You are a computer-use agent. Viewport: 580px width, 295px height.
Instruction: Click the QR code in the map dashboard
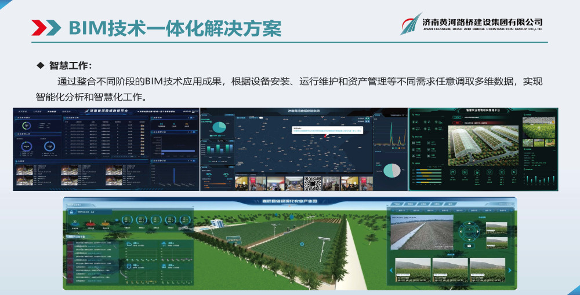click(x=313, y=183)
